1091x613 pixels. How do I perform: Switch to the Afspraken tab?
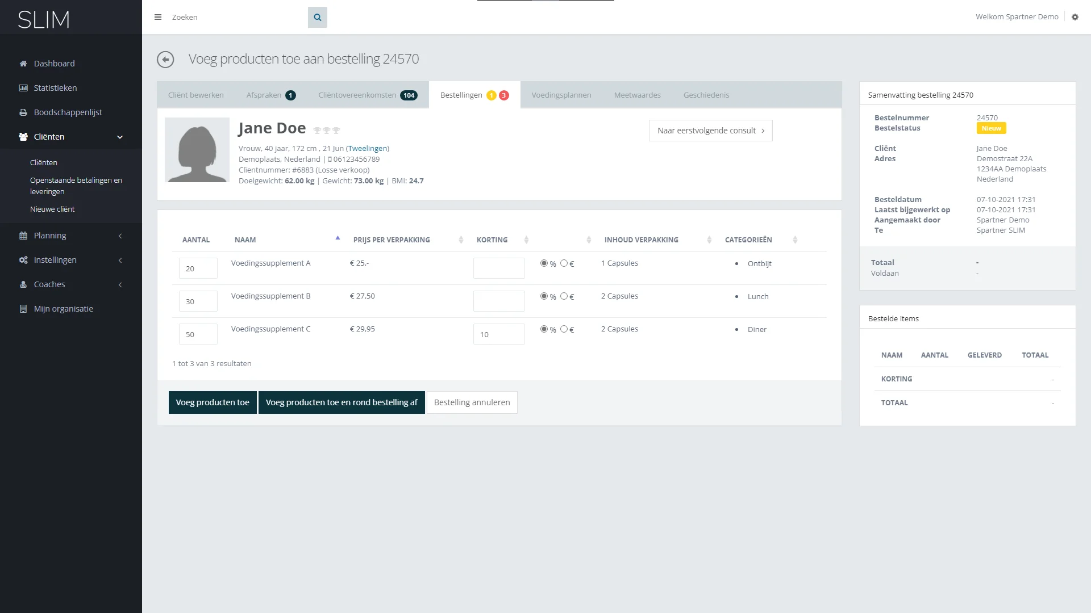tap(264, 95)
